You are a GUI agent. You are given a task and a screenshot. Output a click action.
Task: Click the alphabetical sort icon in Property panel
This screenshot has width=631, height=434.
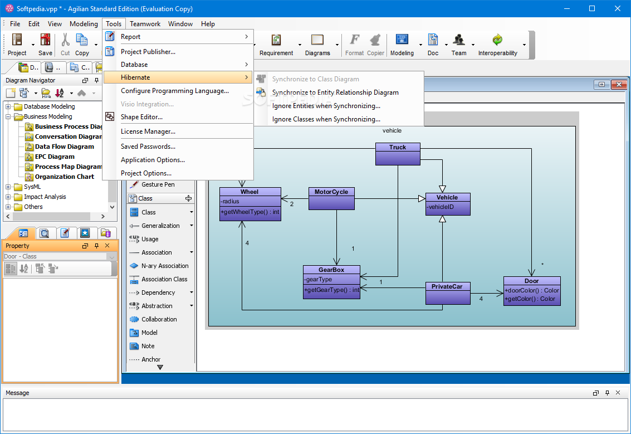tap(24, 269)
